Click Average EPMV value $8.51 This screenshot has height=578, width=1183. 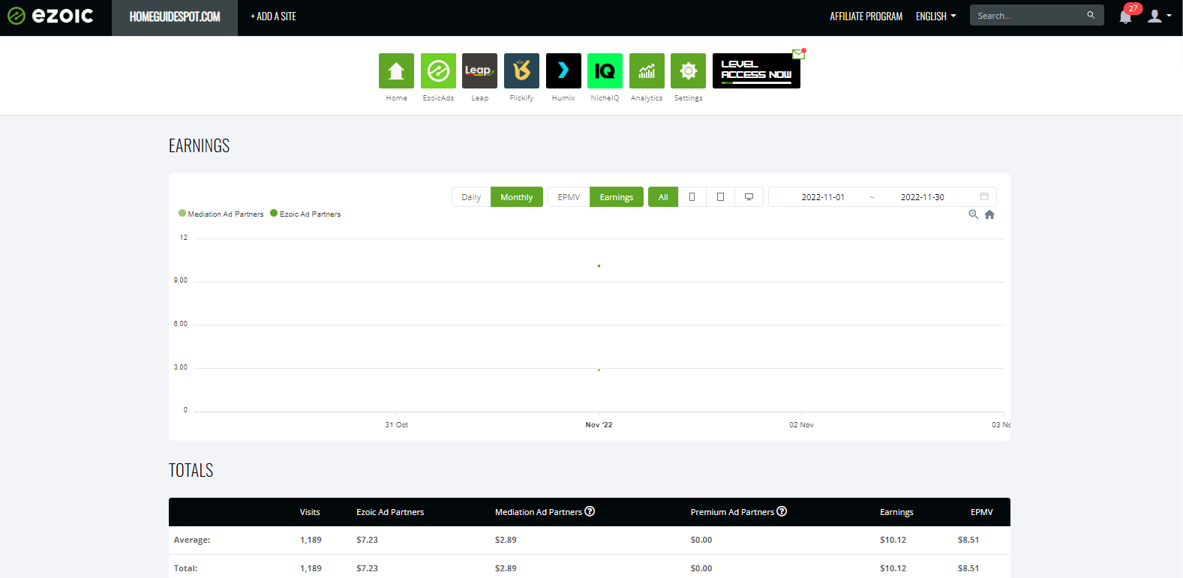pos(968,540)
